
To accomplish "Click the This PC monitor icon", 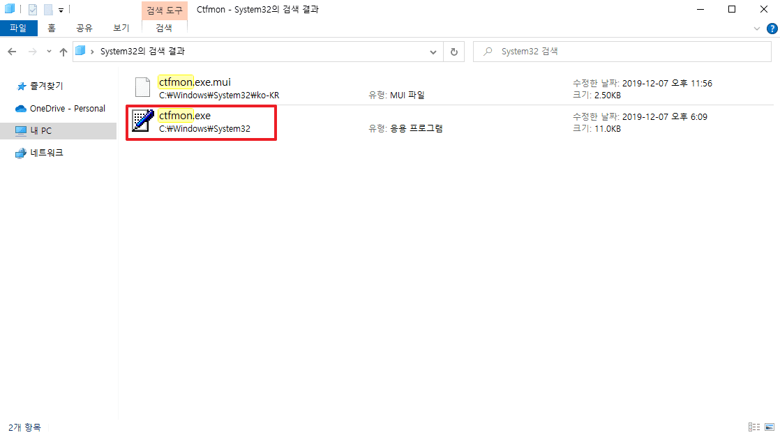I will pos(21,131).
